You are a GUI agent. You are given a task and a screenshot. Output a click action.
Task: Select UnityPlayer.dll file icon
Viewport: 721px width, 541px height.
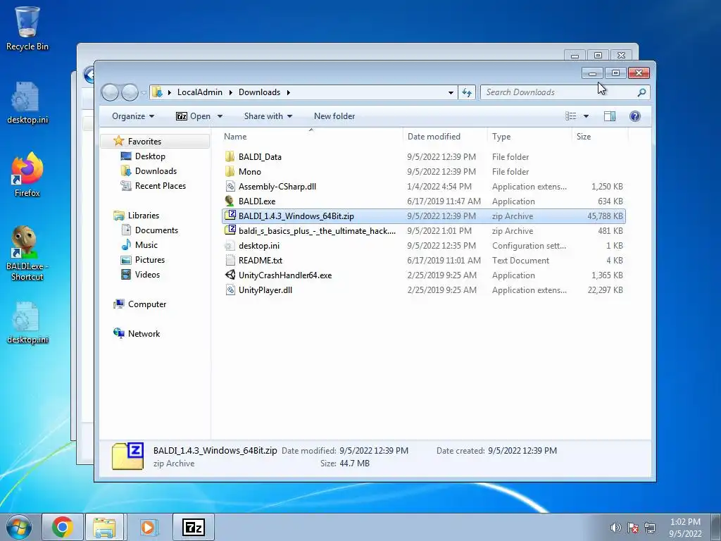[x=230, y=290]
